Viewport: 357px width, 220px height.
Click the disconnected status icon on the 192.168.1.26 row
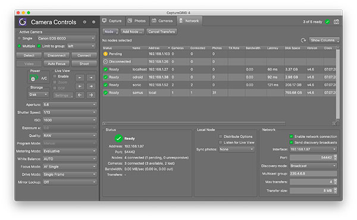point(105,62)
